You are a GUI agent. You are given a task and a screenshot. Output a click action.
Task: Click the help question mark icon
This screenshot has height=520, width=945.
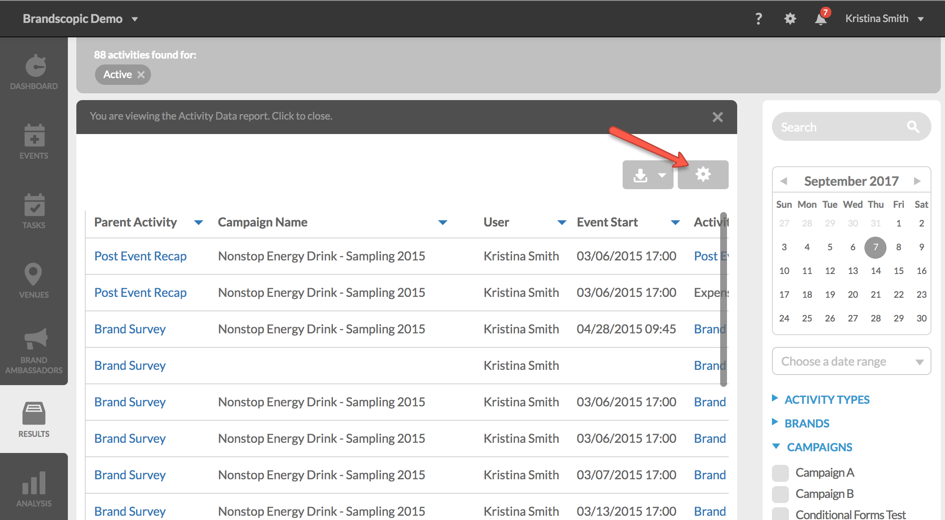pos(759,19)
